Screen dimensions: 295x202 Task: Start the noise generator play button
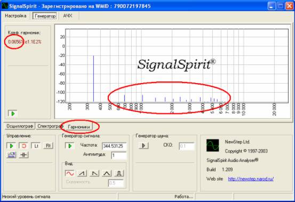tap(143, 146)
